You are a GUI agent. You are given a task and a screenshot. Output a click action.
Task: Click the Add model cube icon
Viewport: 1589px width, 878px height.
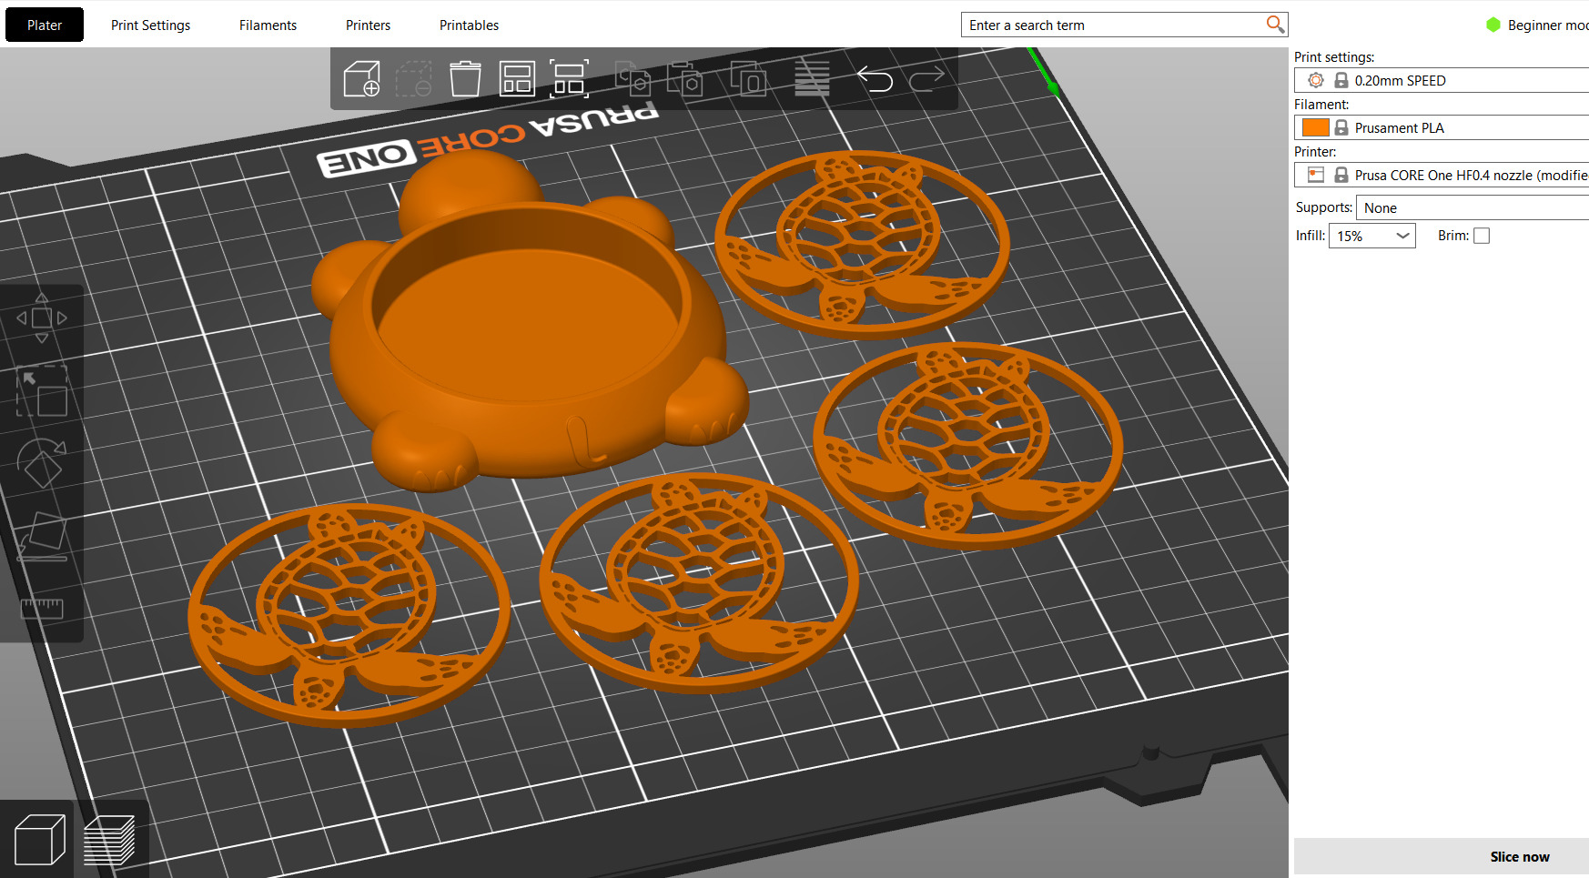coord(362,79)
